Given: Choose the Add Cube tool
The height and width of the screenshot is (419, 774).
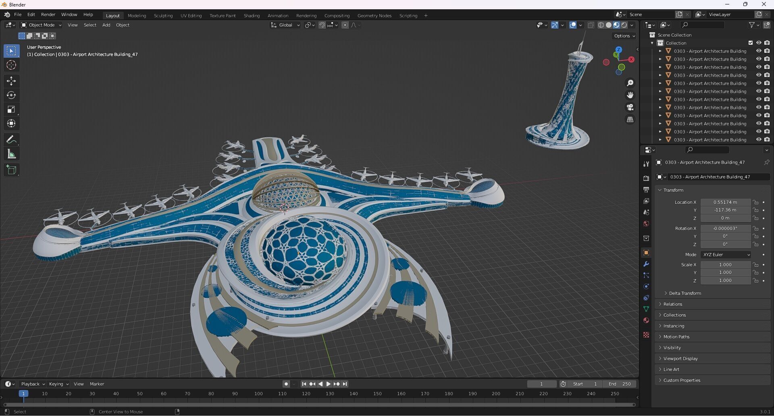Looking at the screenshot, I should (11, 170).
